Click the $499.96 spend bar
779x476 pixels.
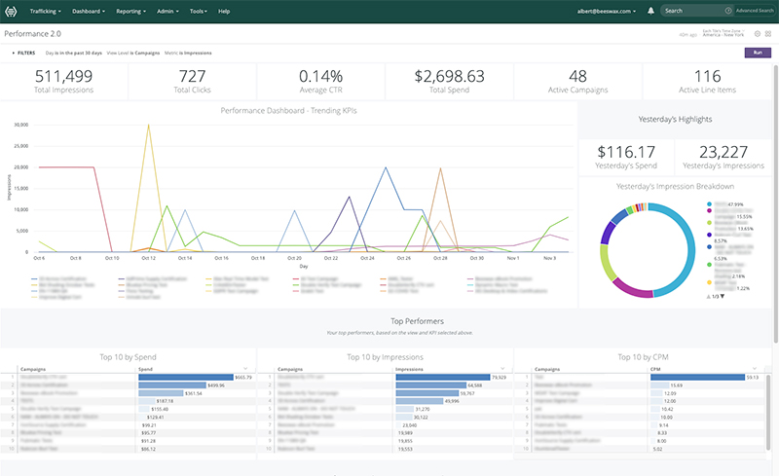pos(172,385)
